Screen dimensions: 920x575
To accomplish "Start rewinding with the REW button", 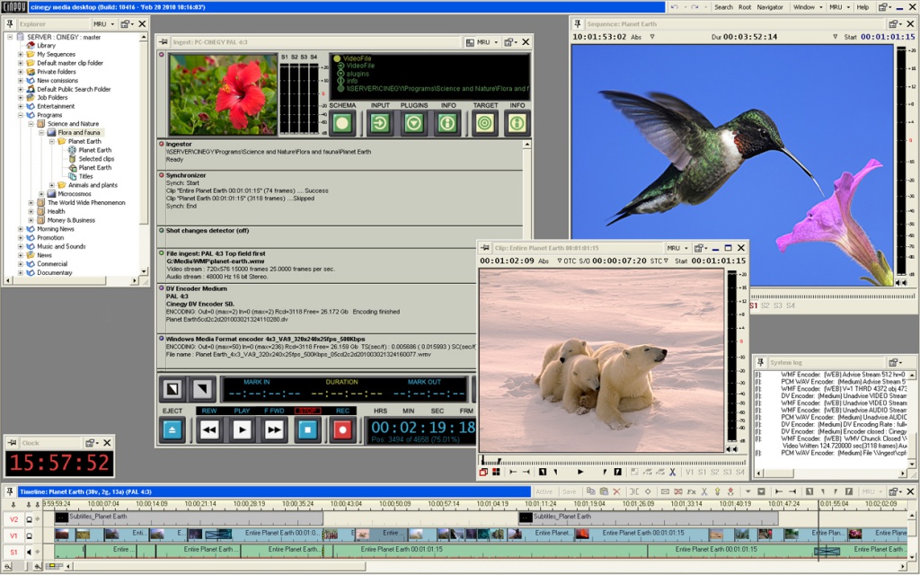I will click(208, 430).
